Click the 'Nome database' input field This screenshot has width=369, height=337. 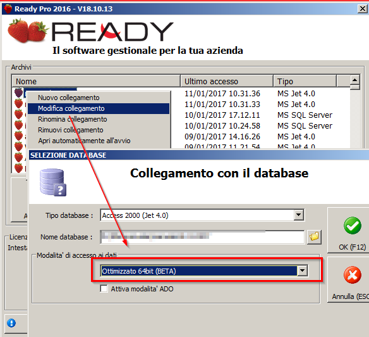click(202, 237)
